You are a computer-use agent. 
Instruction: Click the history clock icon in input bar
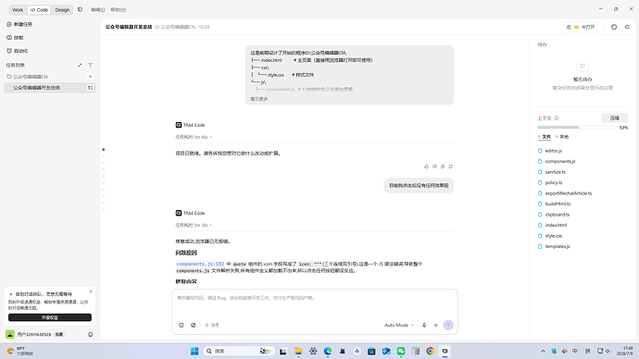(182, 325)
